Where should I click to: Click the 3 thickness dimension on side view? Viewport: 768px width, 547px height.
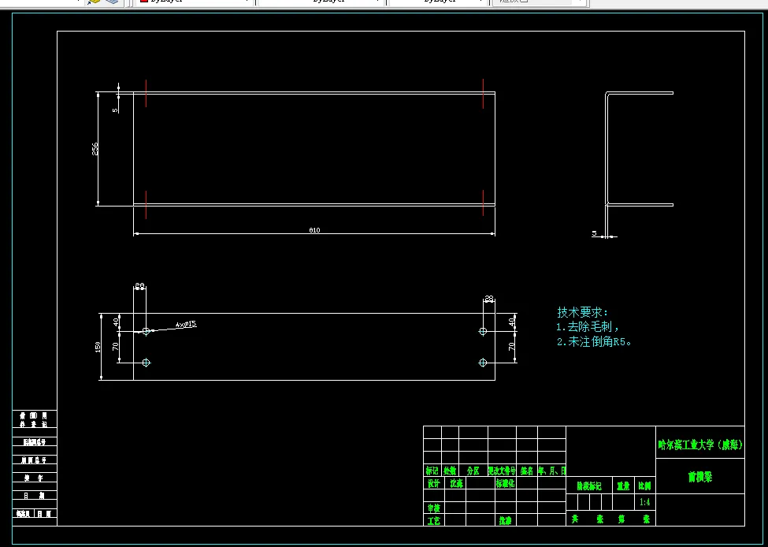(x=595, y=234)
